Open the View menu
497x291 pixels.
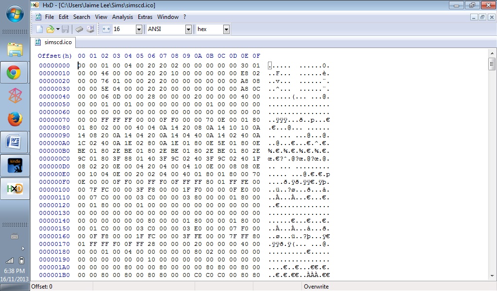point(101,17)
